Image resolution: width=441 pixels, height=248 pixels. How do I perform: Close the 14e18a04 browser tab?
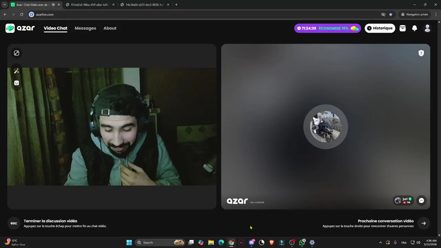point(168,5)
